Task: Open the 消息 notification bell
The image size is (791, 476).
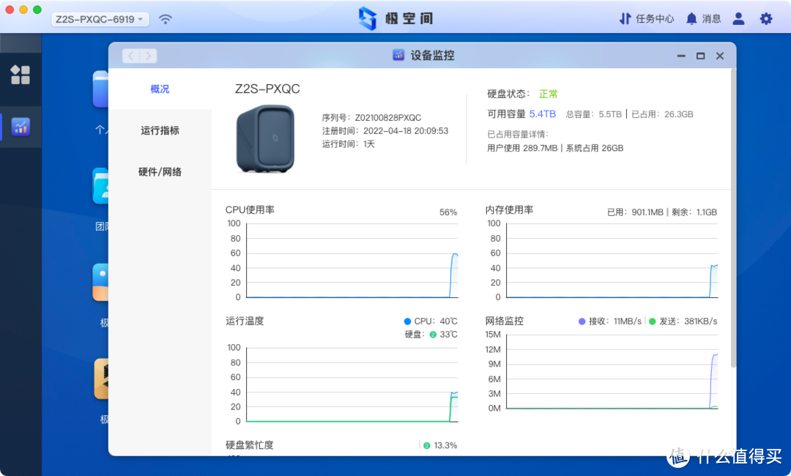Action: click(x=702, y=18)
